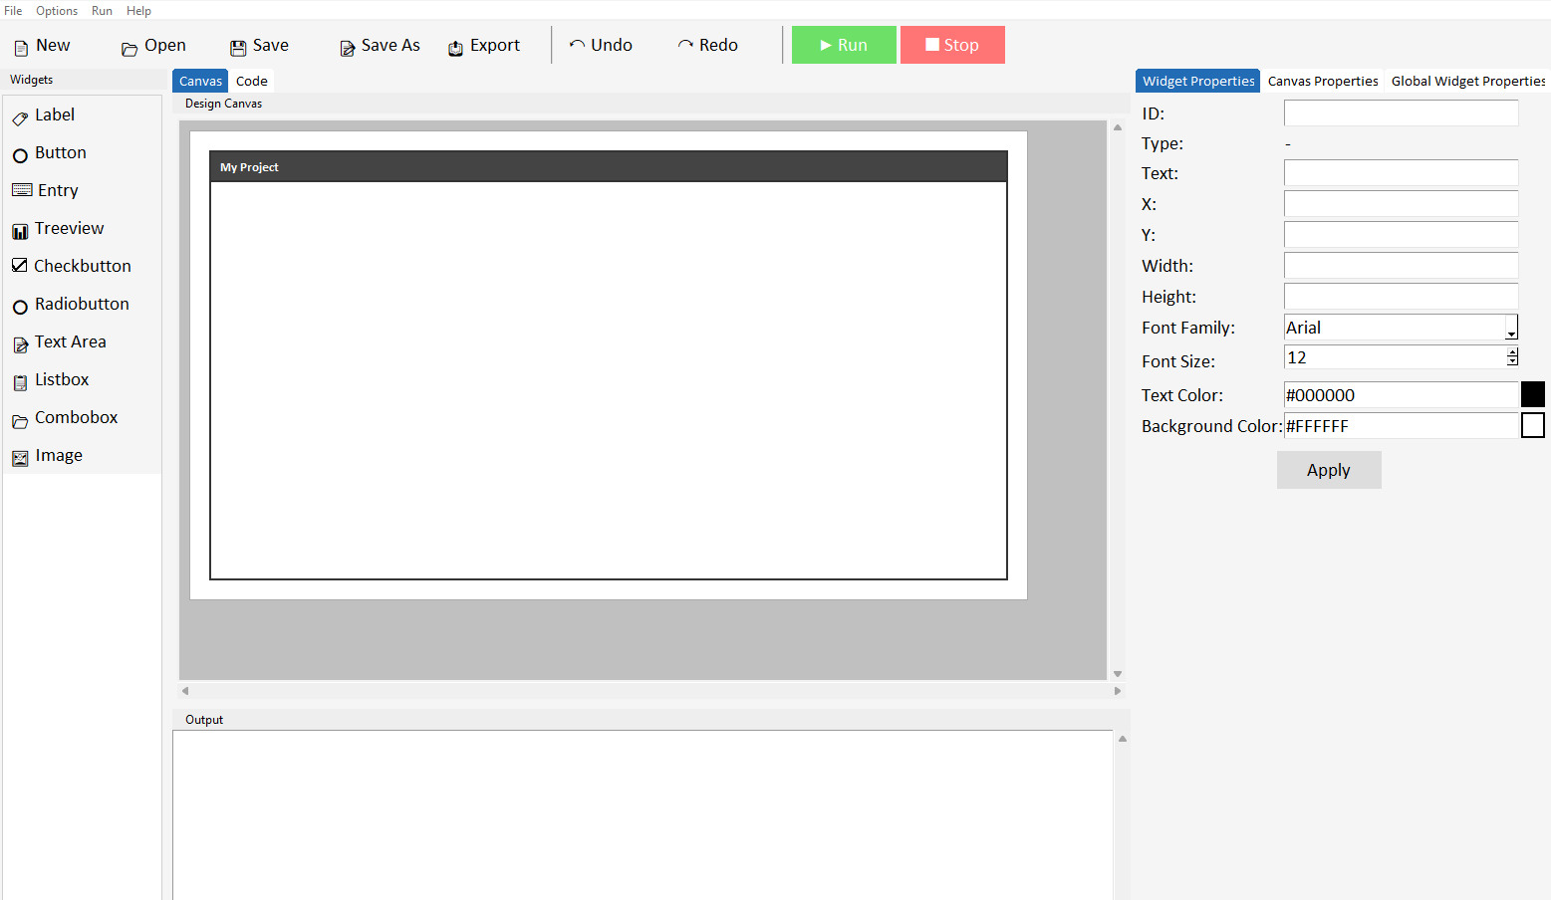The width and height of the screenshot is (1551, 900).
Task: Open the Text Color swatch
Action: point(1532,394)
